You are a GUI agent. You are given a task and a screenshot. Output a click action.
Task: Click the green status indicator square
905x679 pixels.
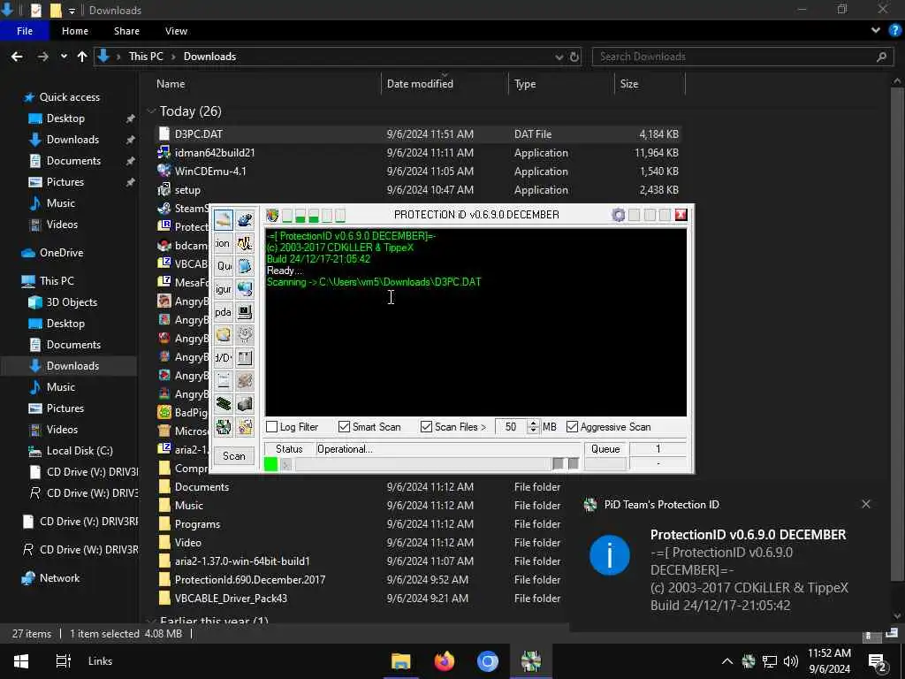tap(270, 464)
